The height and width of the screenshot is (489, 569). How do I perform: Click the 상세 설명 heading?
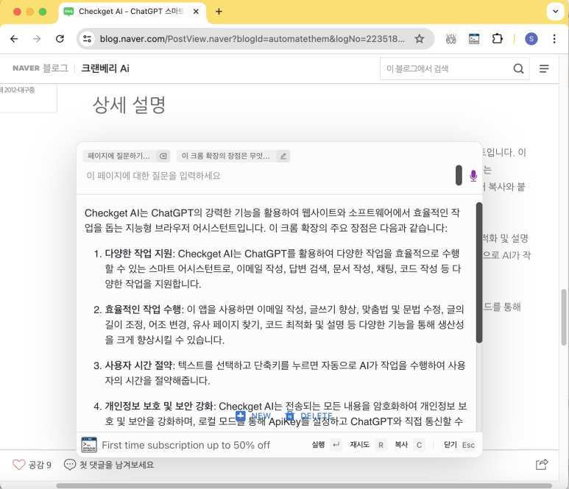[130, 105]
